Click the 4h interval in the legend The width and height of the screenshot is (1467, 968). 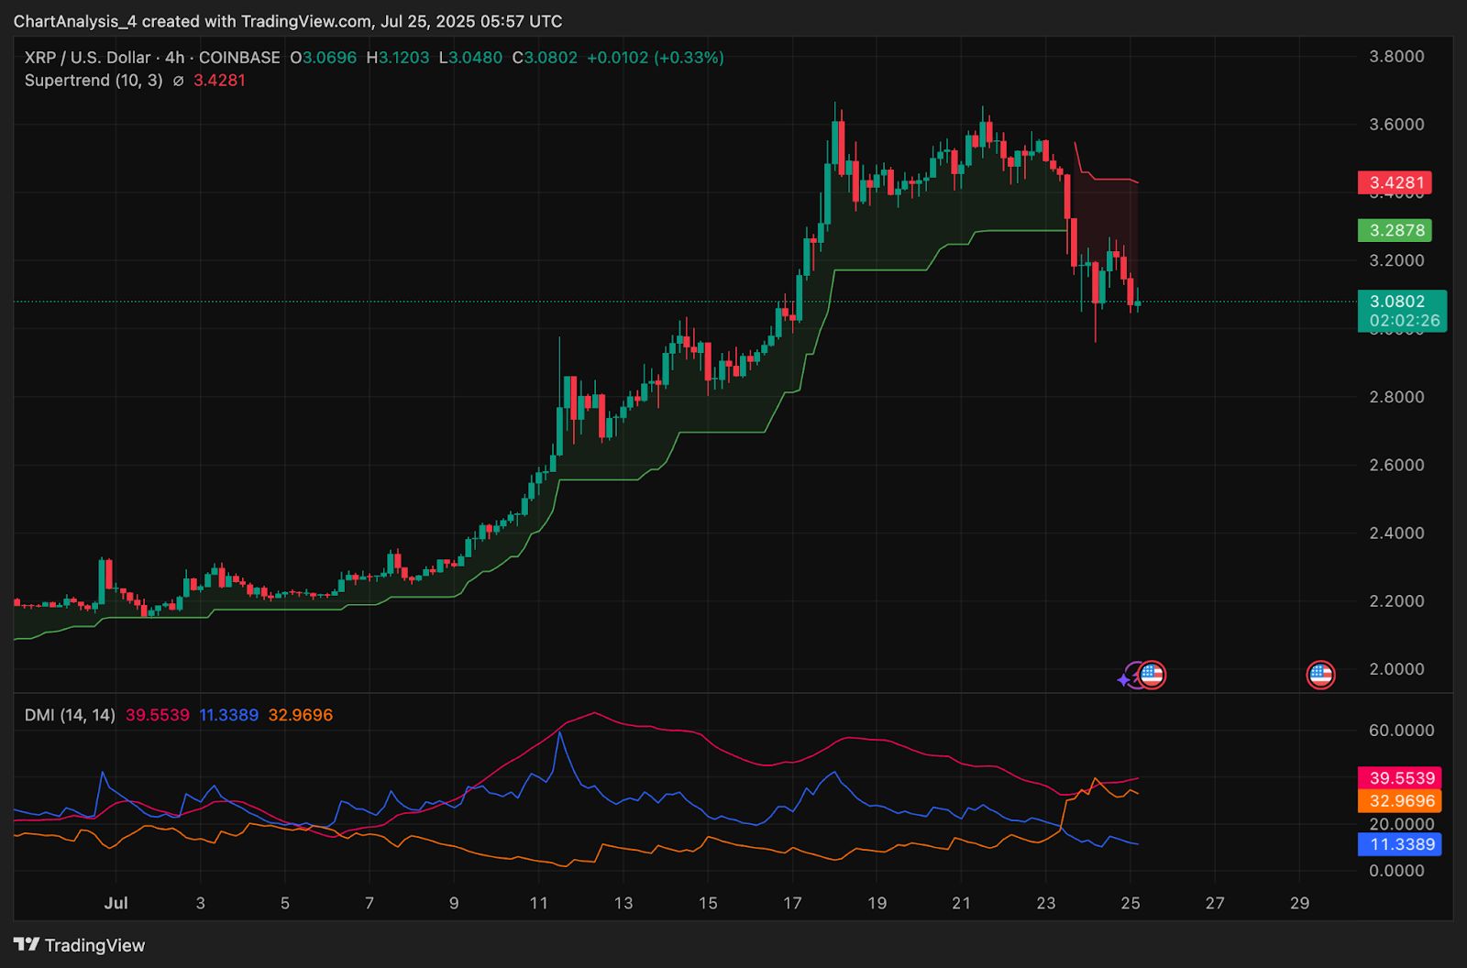(x=174, y=58)
